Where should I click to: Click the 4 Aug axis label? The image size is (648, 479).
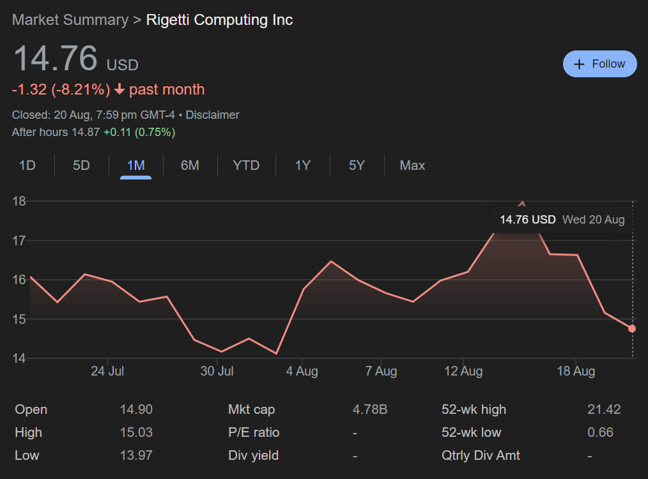[302, 371]
